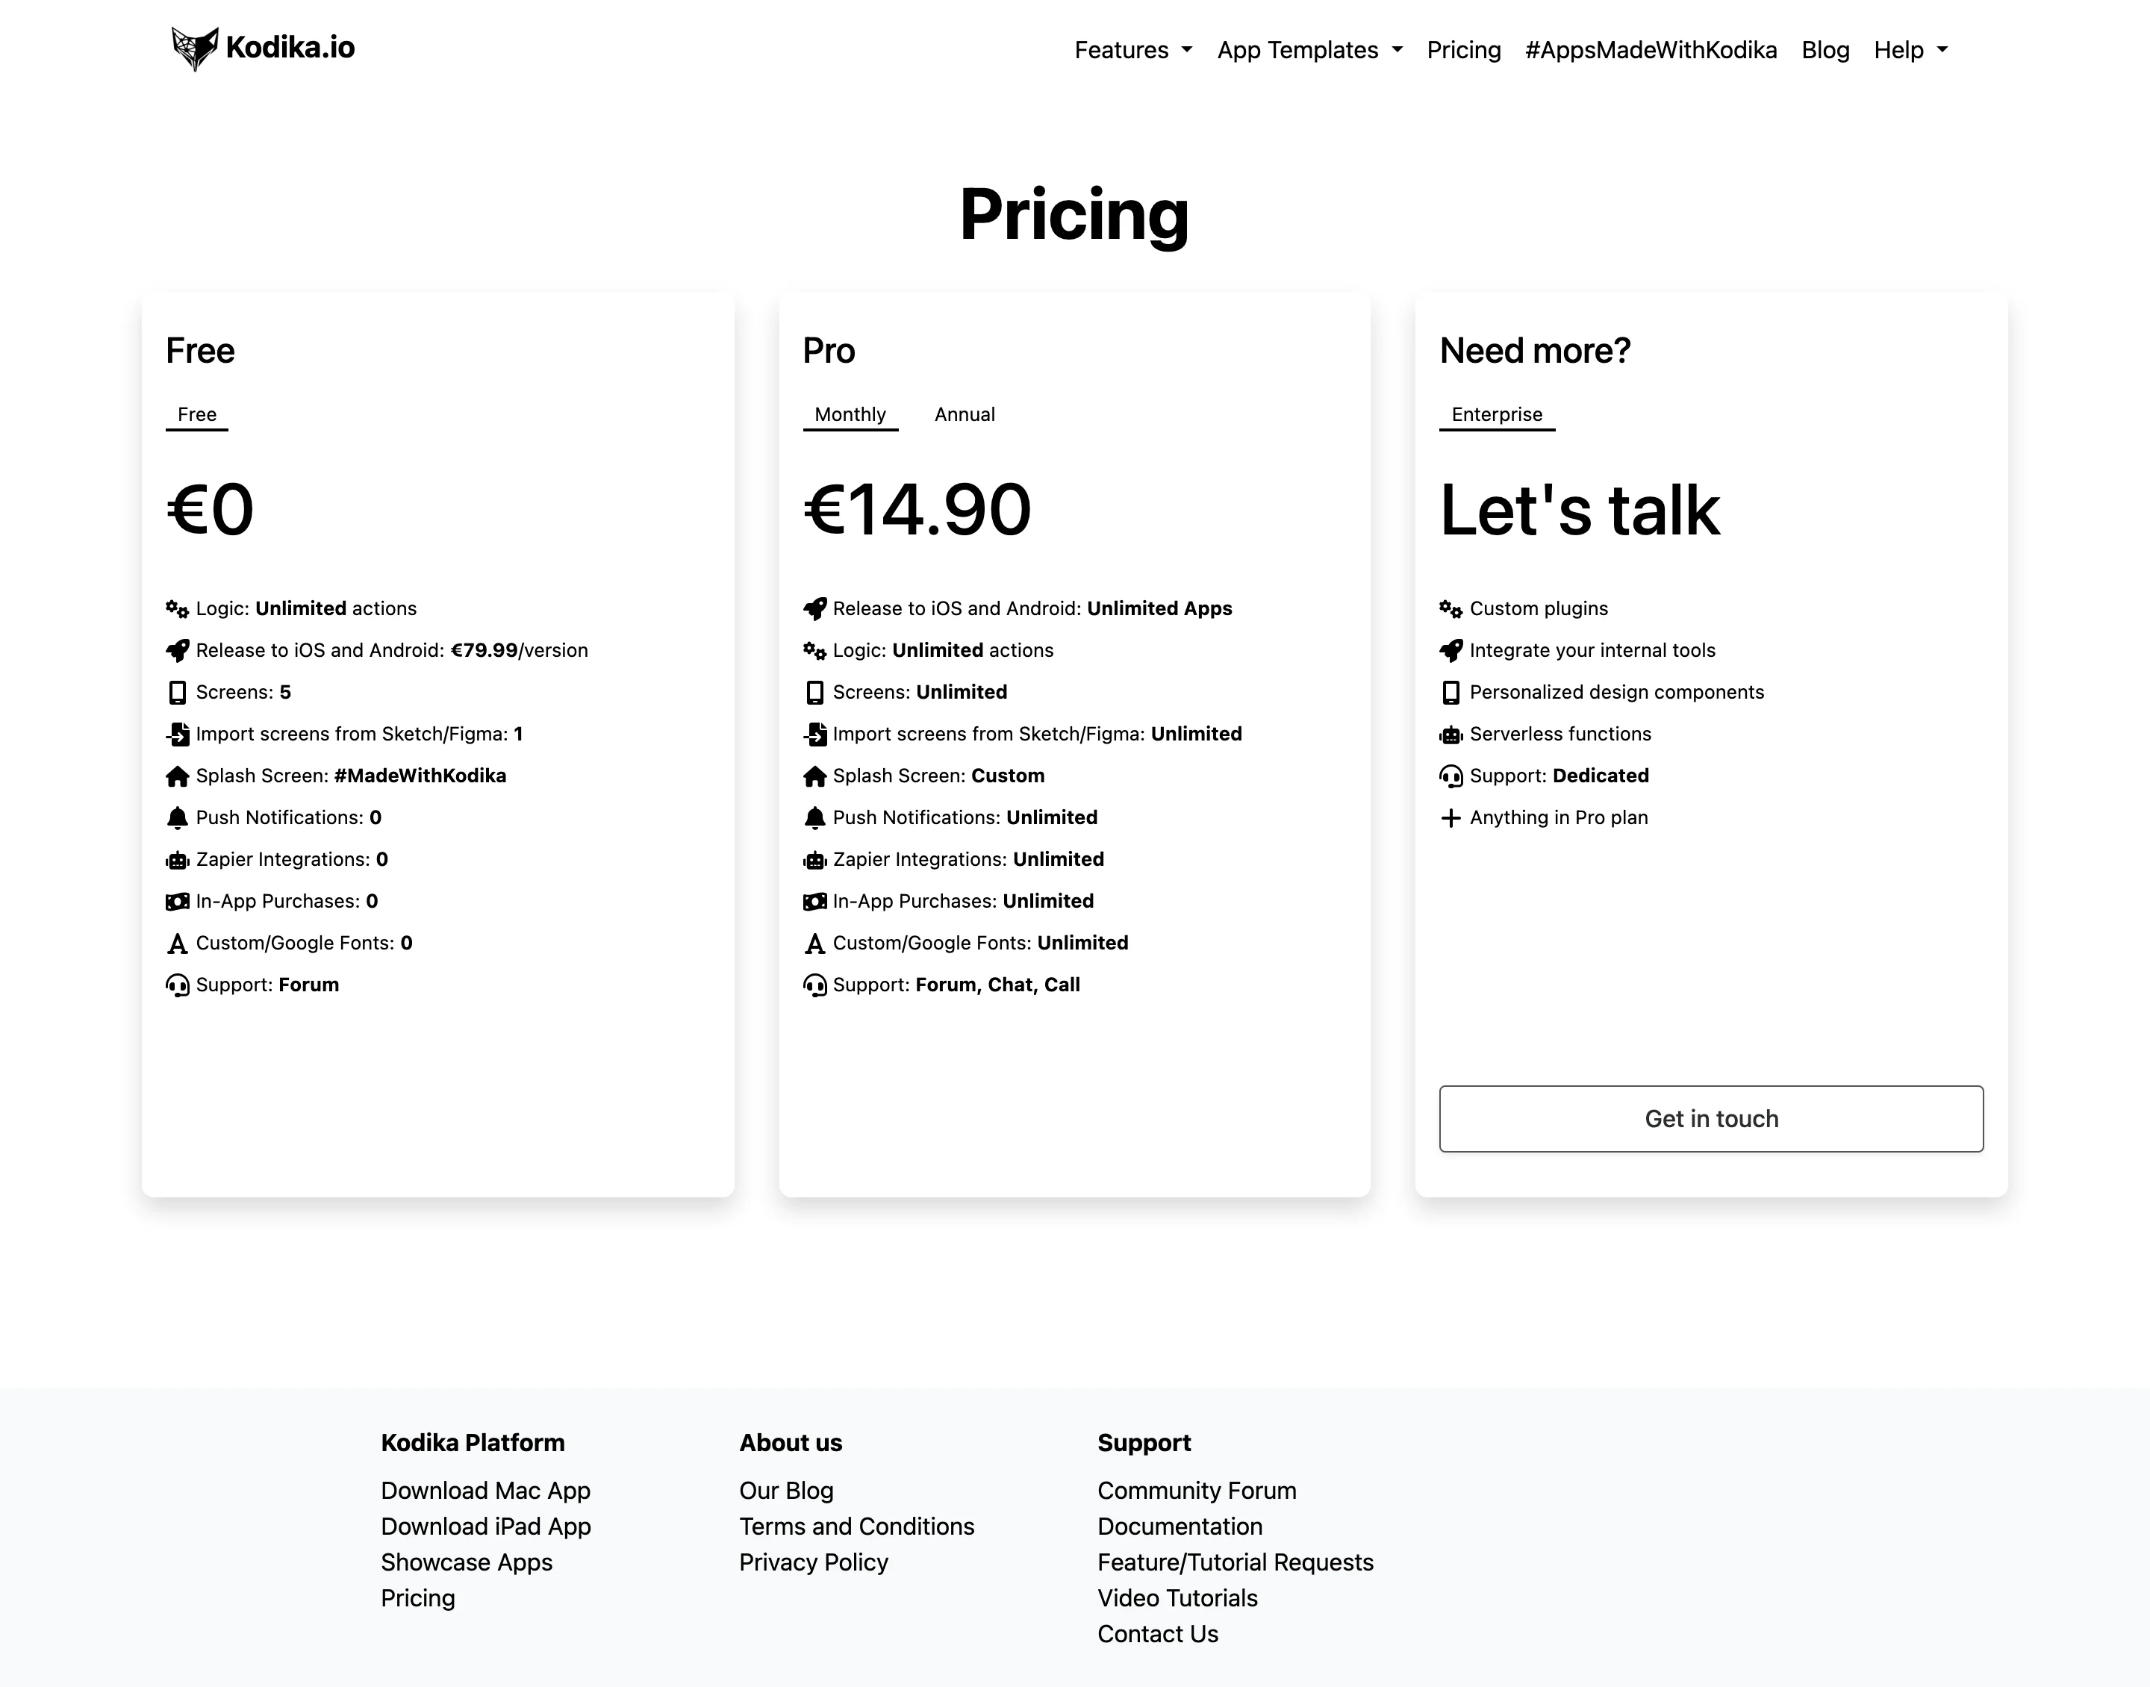Open #AppsMadeWithKodika in the navigation
Viewport: 2150px width, 1687px height.
tap(1651, 50)
